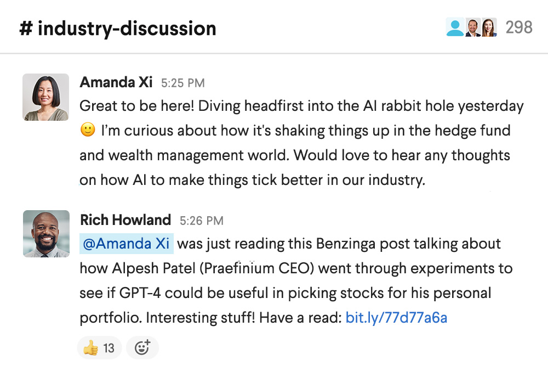Click the hash symbol before the channel name
This screenshot has width=548, height=377.
coord(26,28)
